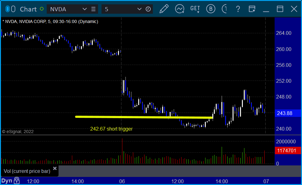Close the Vol study label with its X

(55, 169)
